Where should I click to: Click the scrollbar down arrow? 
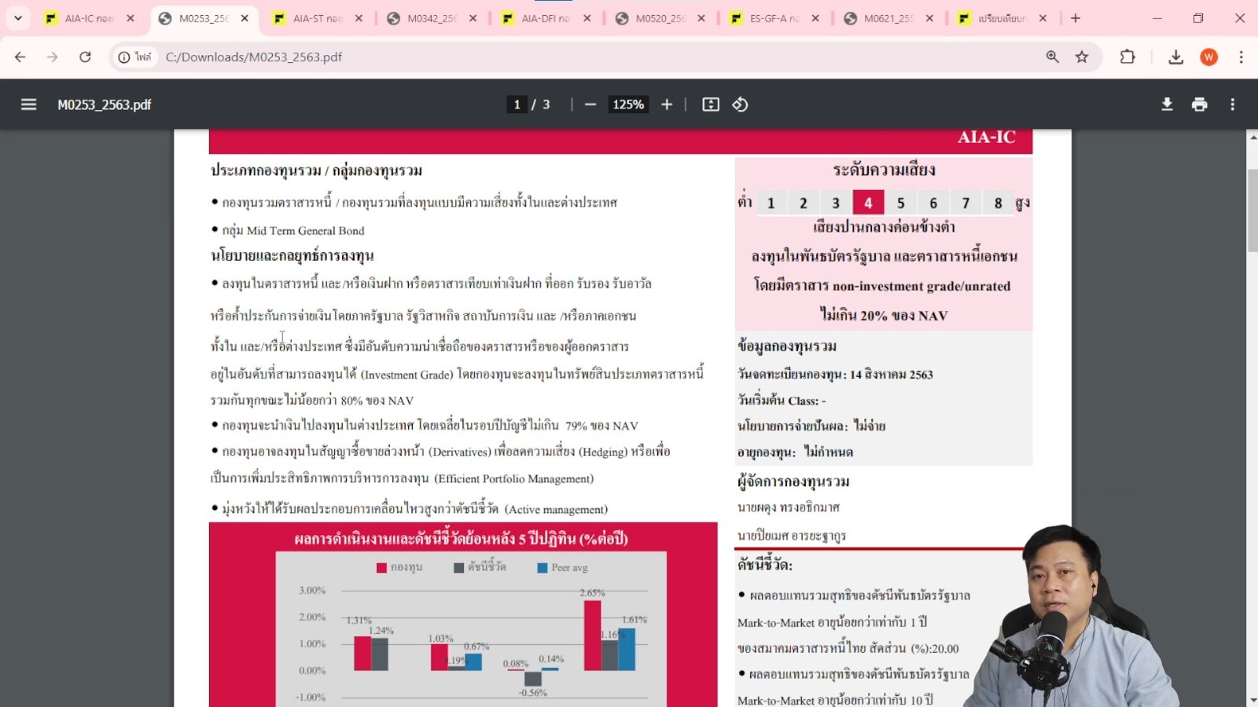[1252, 700]
